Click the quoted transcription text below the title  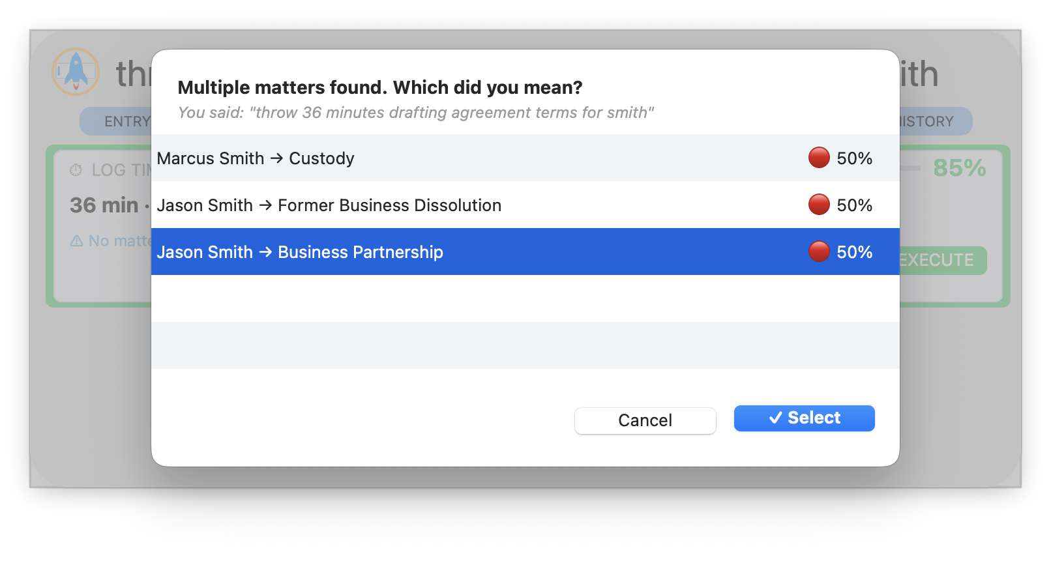(x=415, y=112)
